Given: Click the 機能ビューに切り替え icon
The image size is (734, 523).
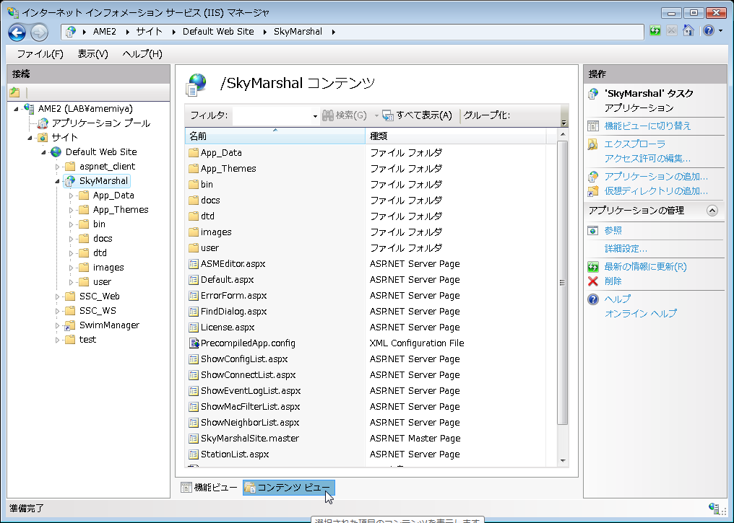Looking at the screenshot, I should tap(593, 126).
